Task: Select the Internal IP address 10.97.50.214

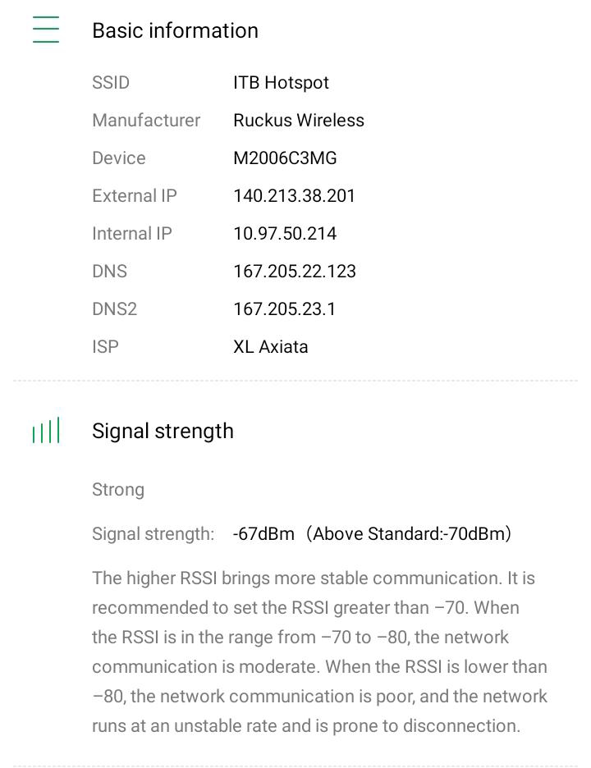Action: pos(285,233)
